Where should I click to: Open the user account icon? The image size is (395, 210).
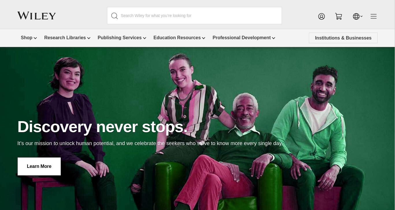tap(322, 16)
